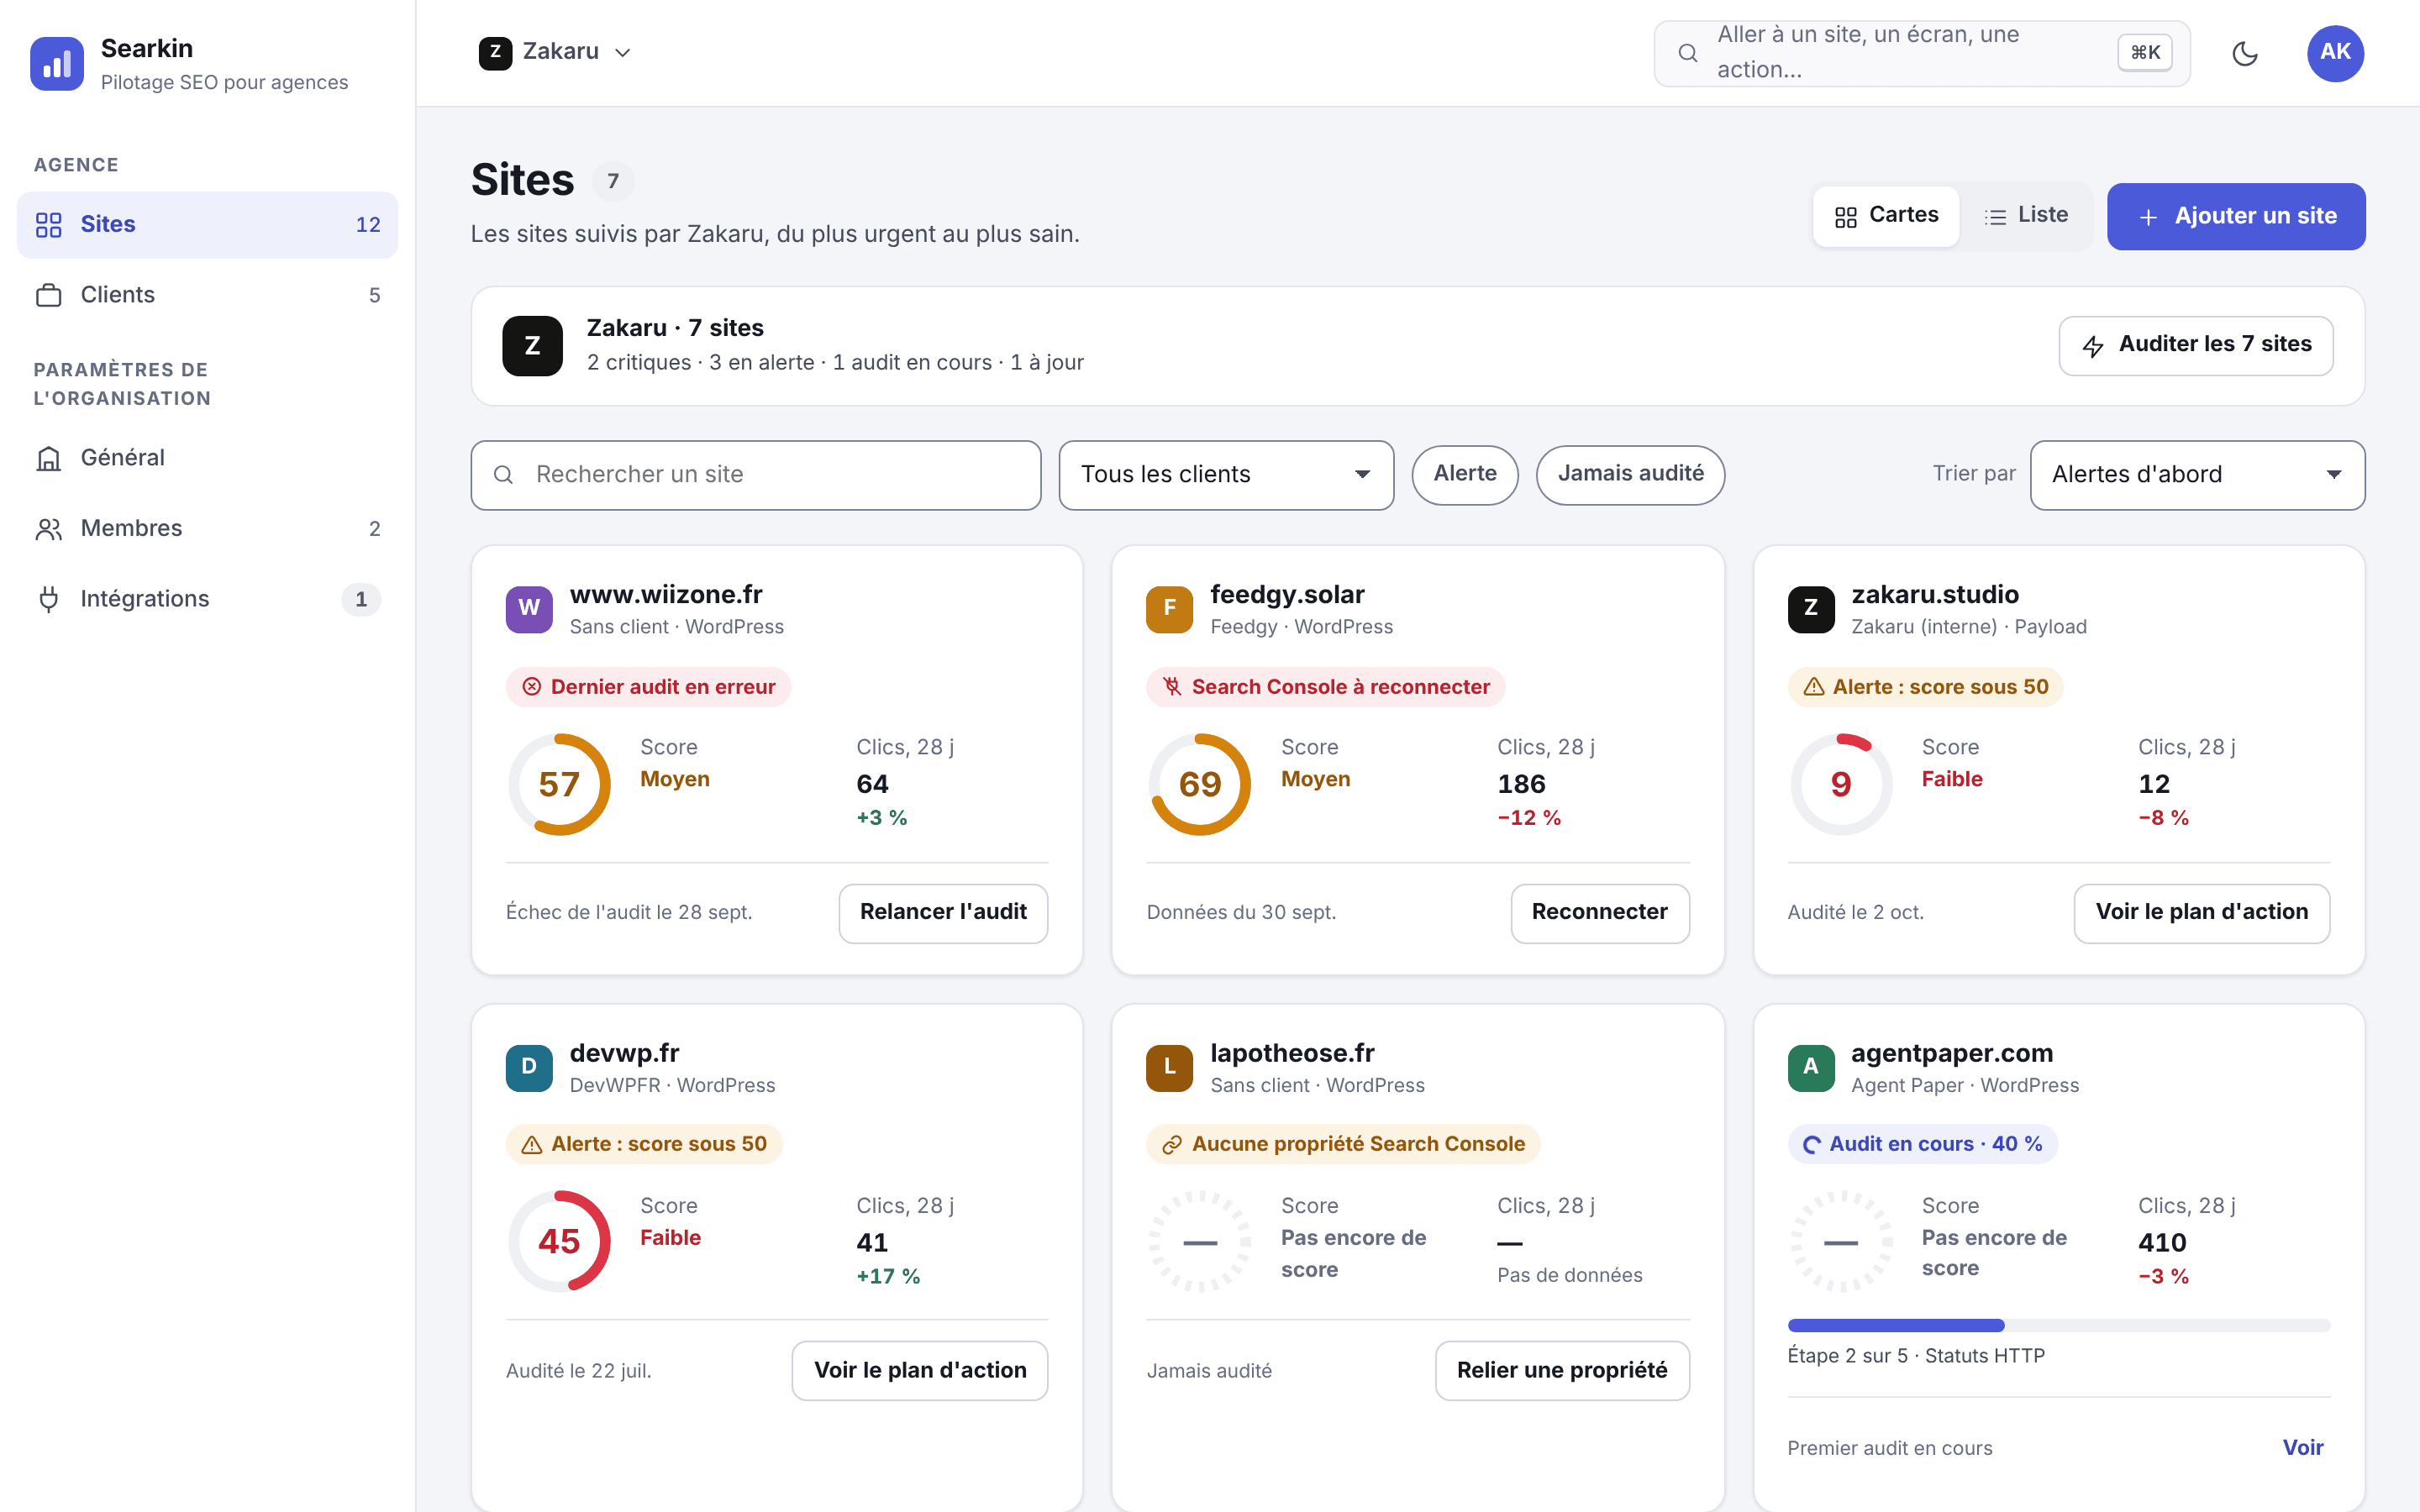Open www.wiizone.fr site title
Viewport: 2420px width, 1512px height.
tap(666, 595)
